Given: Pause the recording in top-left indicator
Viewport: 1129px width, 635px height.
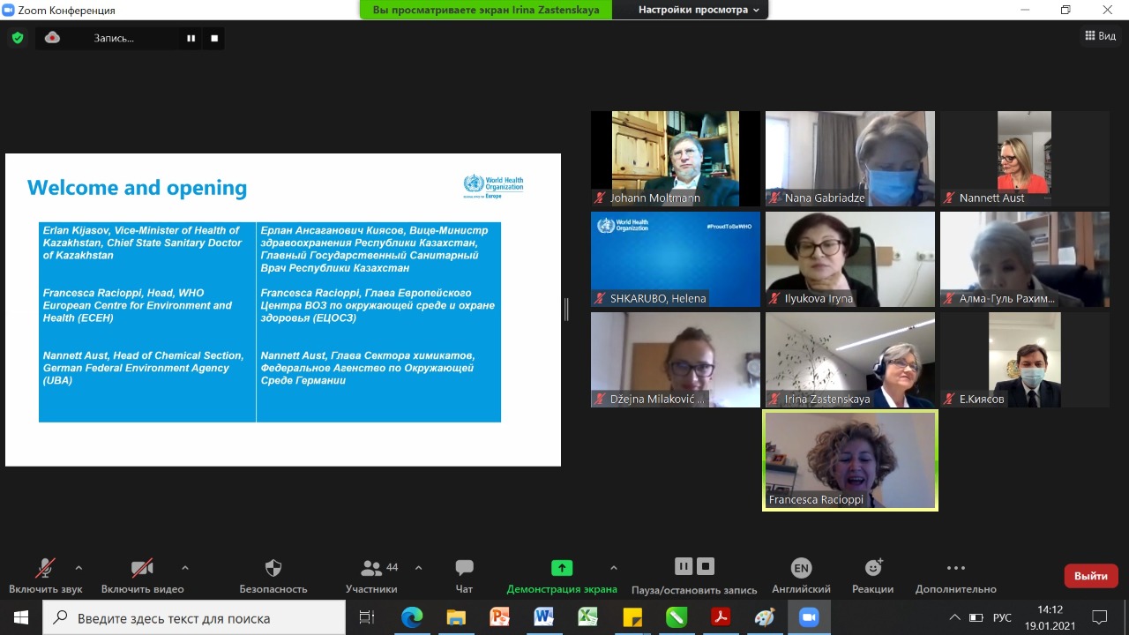Looking at the screenshot, I should (x=191, y=38).
